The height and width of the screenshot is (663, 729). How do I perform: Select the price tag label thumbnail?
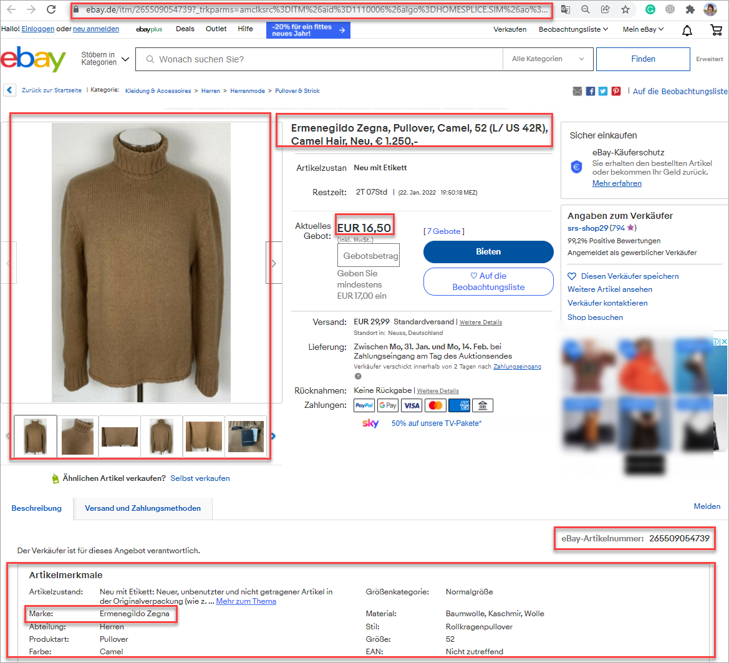tap(246, 437)
